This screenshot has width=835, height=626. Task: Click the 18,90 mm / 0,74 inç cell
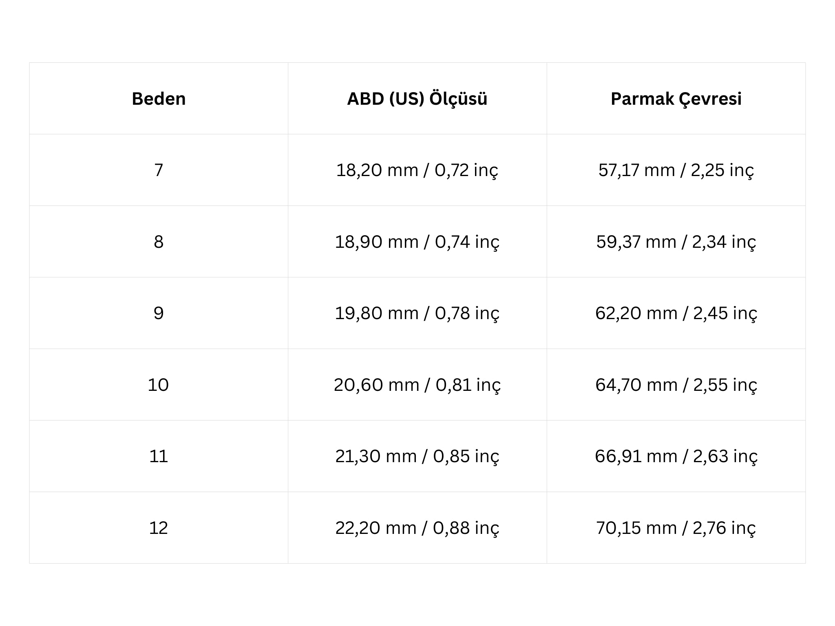pos(417,242)
